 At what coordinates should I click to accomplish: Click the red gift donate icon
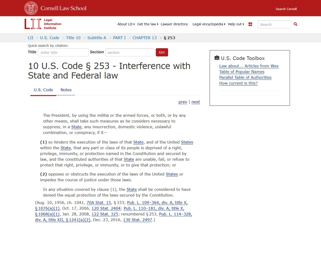pyautogui.click(x=250, y=24)
